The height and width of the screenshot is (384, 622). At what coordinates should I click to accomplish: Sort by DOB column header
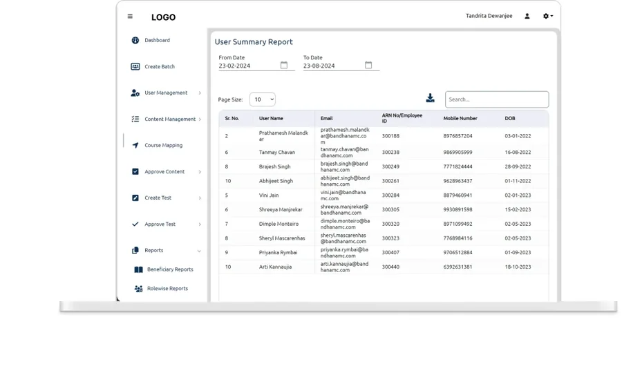point(510,119)
